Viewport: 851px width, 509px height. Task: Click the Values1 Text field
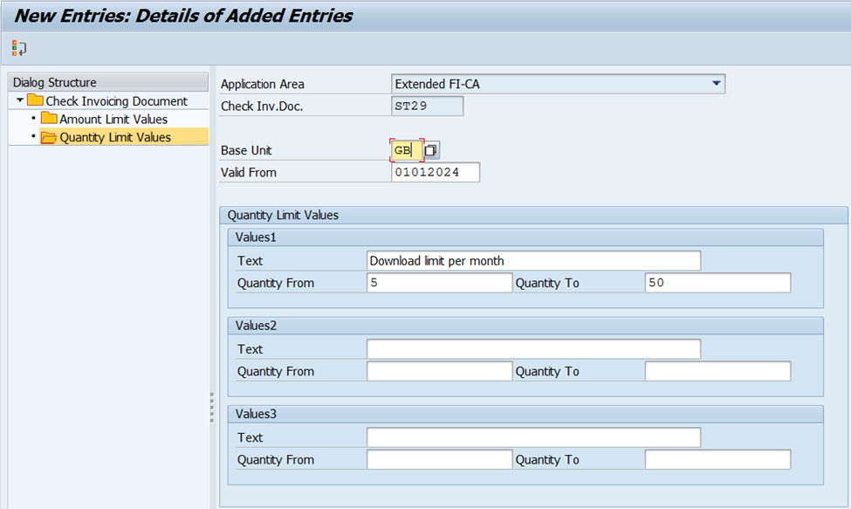pos(533,261)
